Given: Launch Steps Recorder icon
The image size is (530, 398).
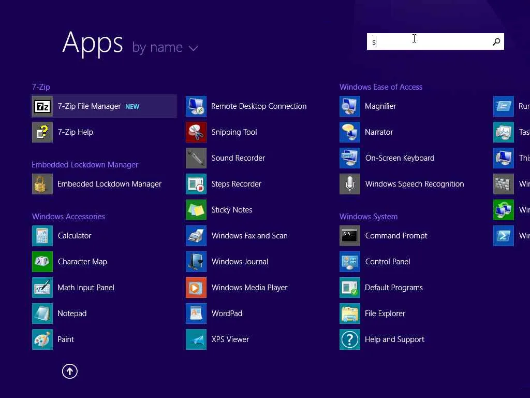Looking at the screenshot, I should point(196,184).
